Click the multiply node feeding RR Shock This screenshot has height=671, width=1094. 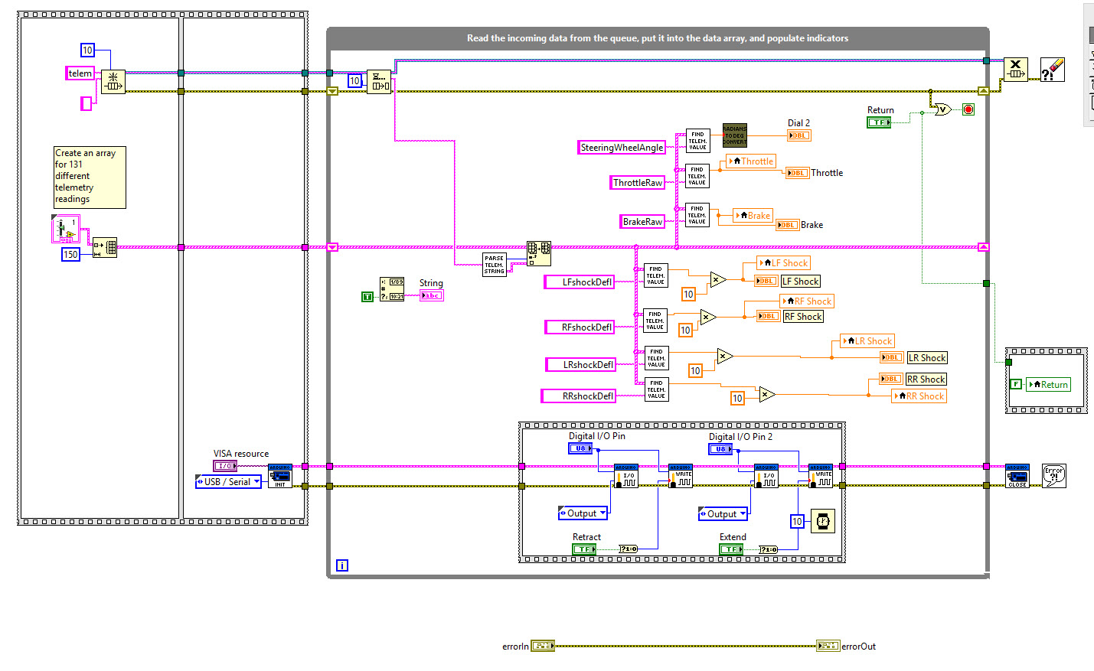coord(767,395)
